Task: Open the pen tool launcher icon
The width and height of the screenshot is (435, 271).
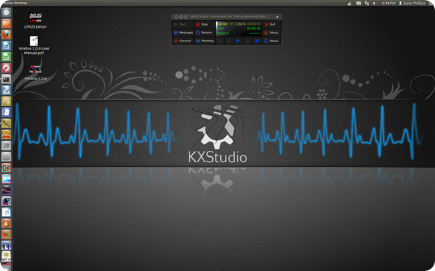Action: click(x=6, y=123)
